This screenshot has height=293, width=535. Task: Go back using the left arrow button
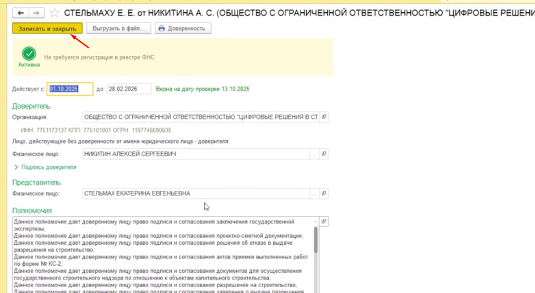(x=21, y=13)
